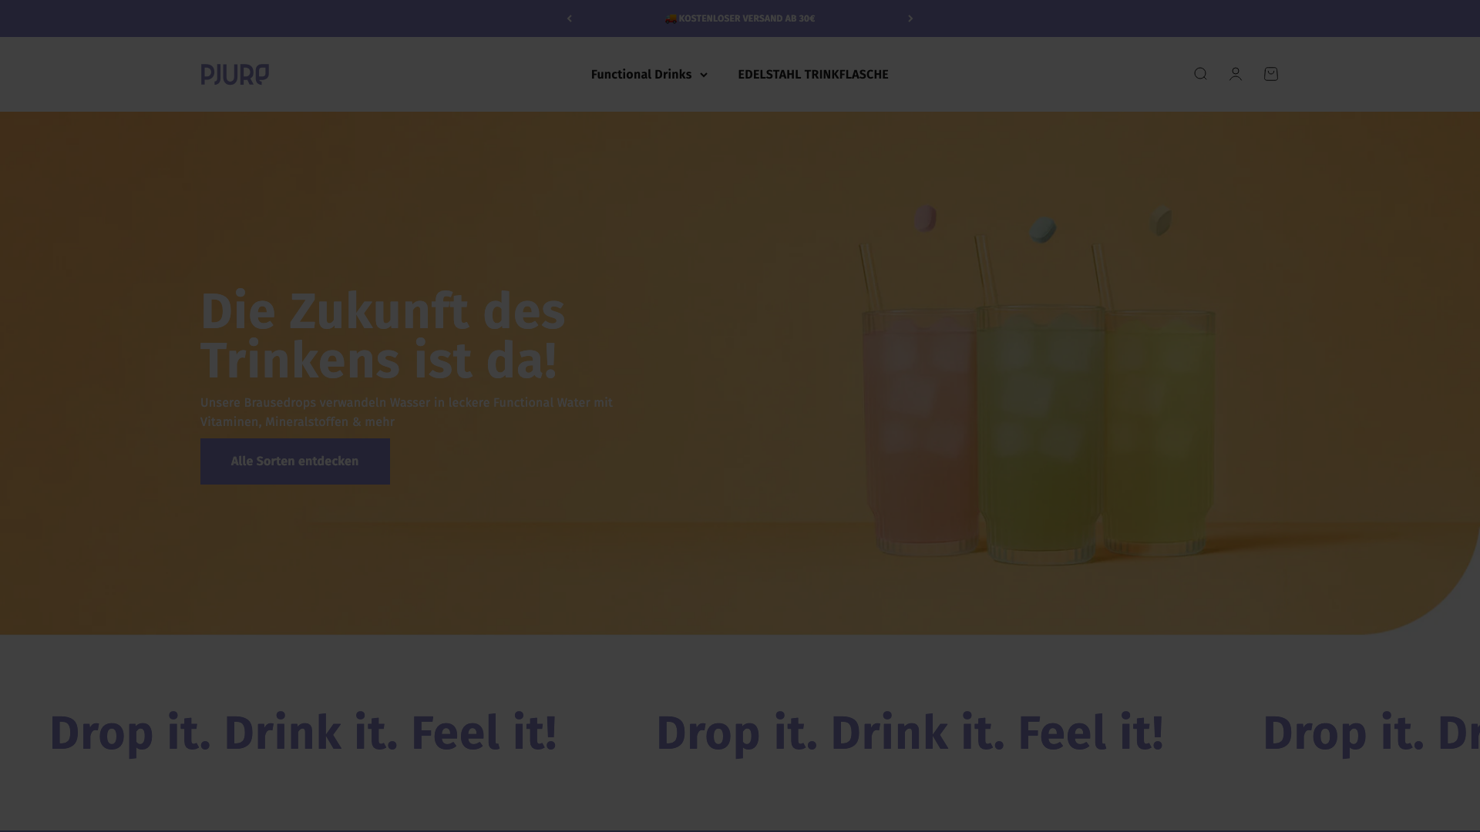Show previous announcement with left arrow
This screenshot has width=1480, height=832.
pos(570,18)
